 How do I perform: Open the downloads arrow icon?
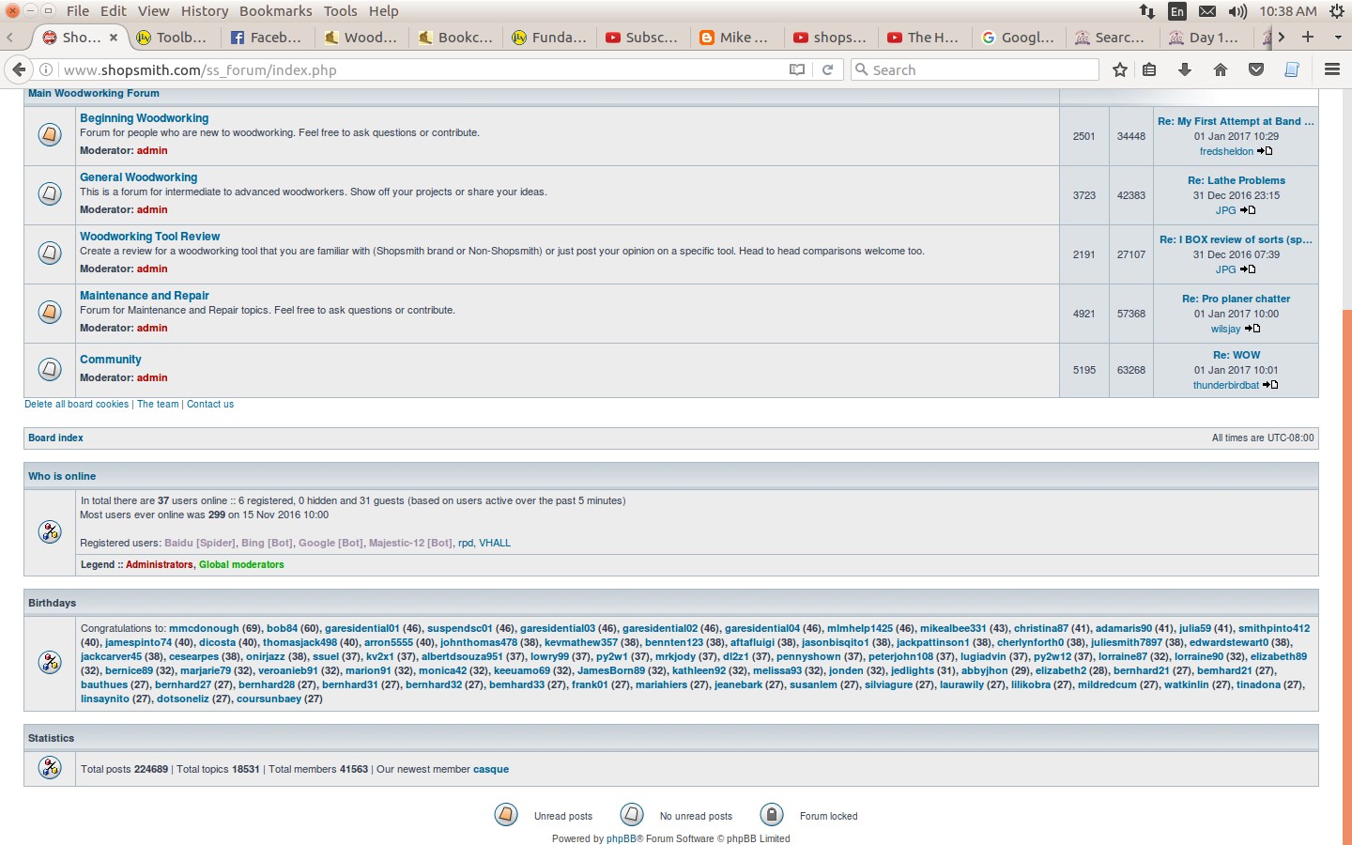(x=1185, y=69)
